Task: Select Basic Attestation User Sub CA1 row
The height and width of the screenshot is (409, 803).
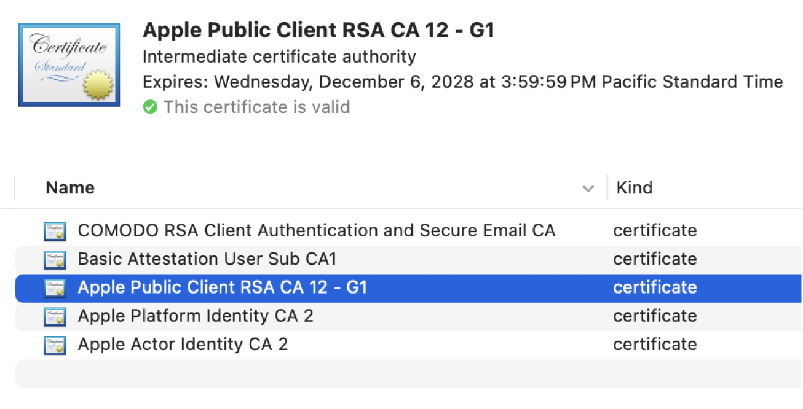Action: point(207,259)
